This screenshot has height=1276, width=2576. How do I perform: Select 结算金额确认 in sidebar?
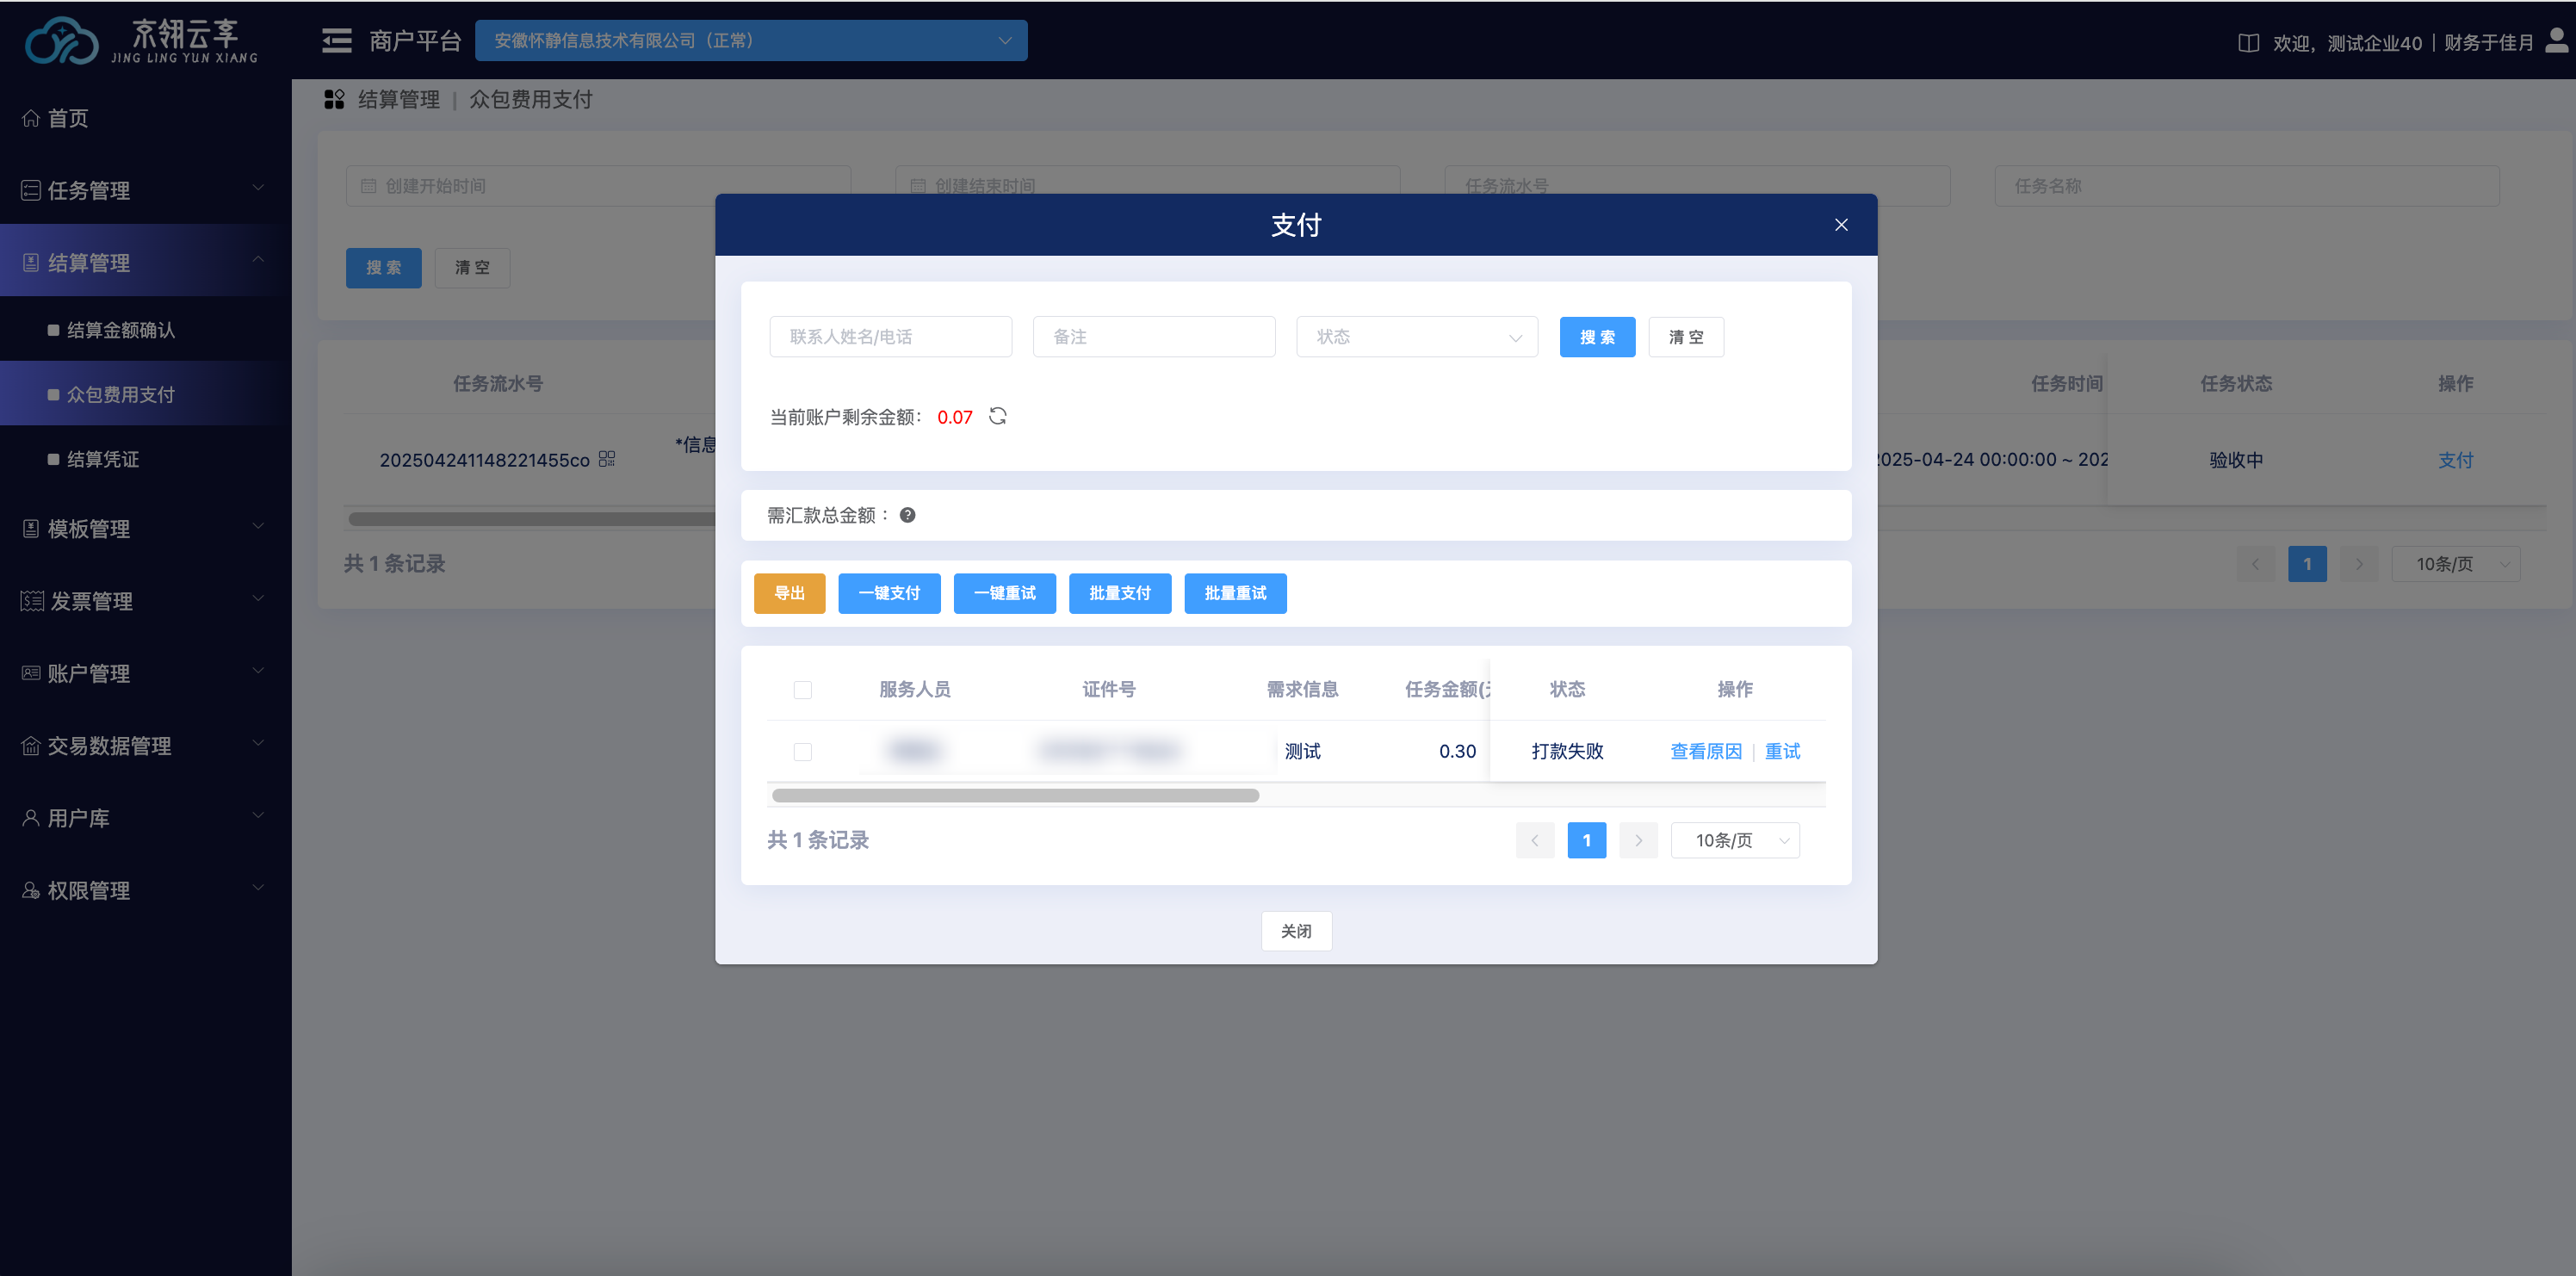121,330
